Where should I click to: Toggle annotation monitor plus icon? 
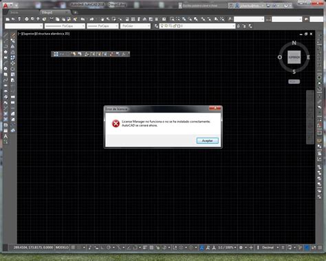[x=251, y=247]
